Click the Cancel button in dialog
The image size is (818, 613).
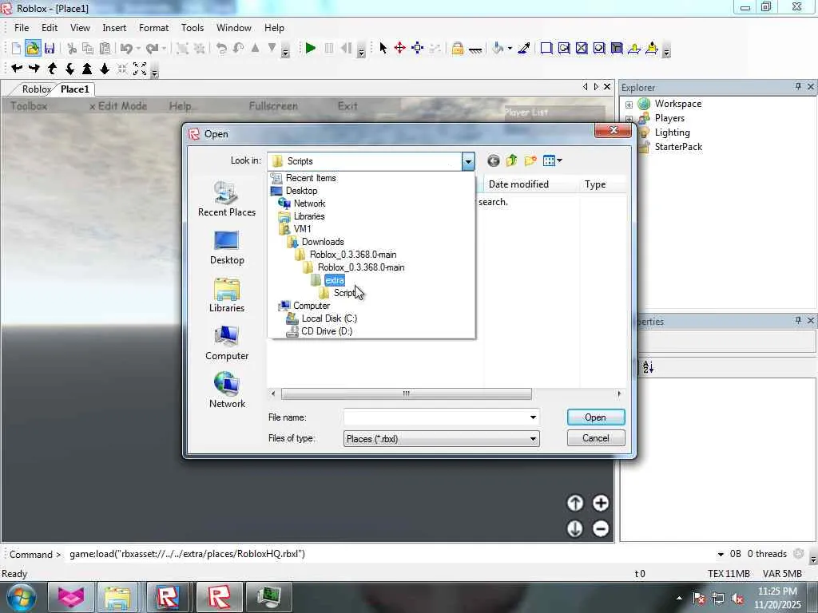pyautogui.click(x=596, y=438)
